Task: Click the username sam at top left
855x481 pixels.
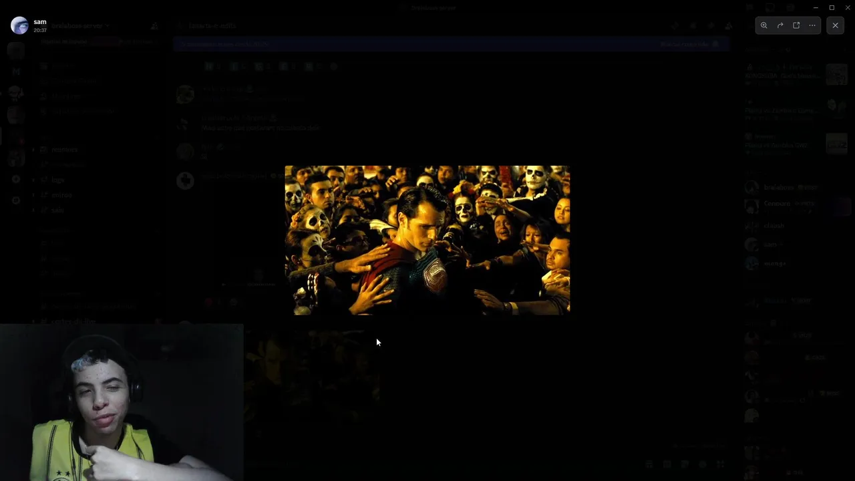Action: pyautogui.click(x=40, y=22)
